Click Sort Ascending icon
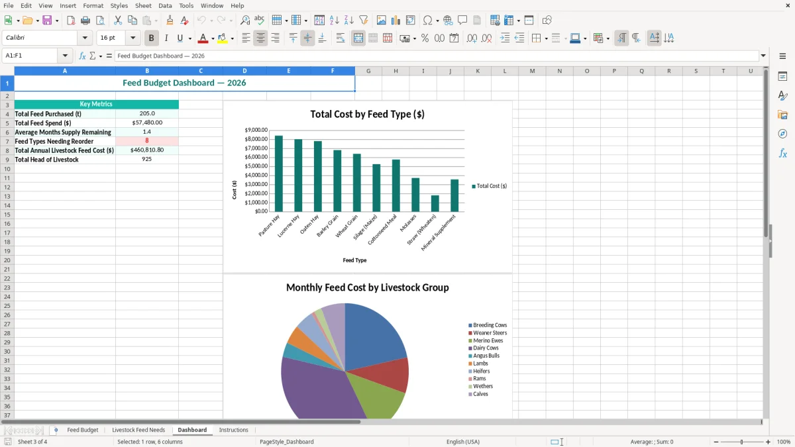Screen dimensions: 795x447 335,21
